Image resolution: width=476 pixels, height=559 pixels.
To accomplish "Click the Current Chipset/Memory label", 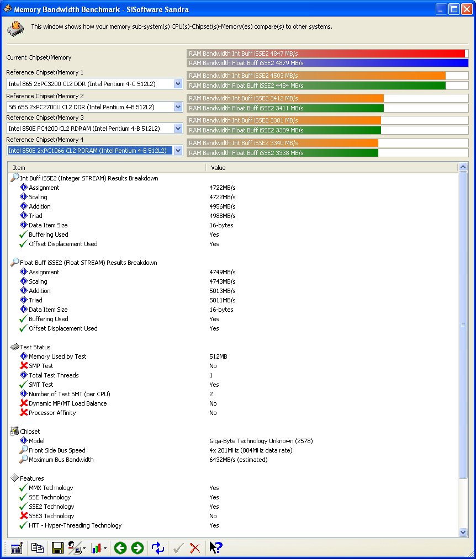I will pyautogui.click(x=39, y=57).
